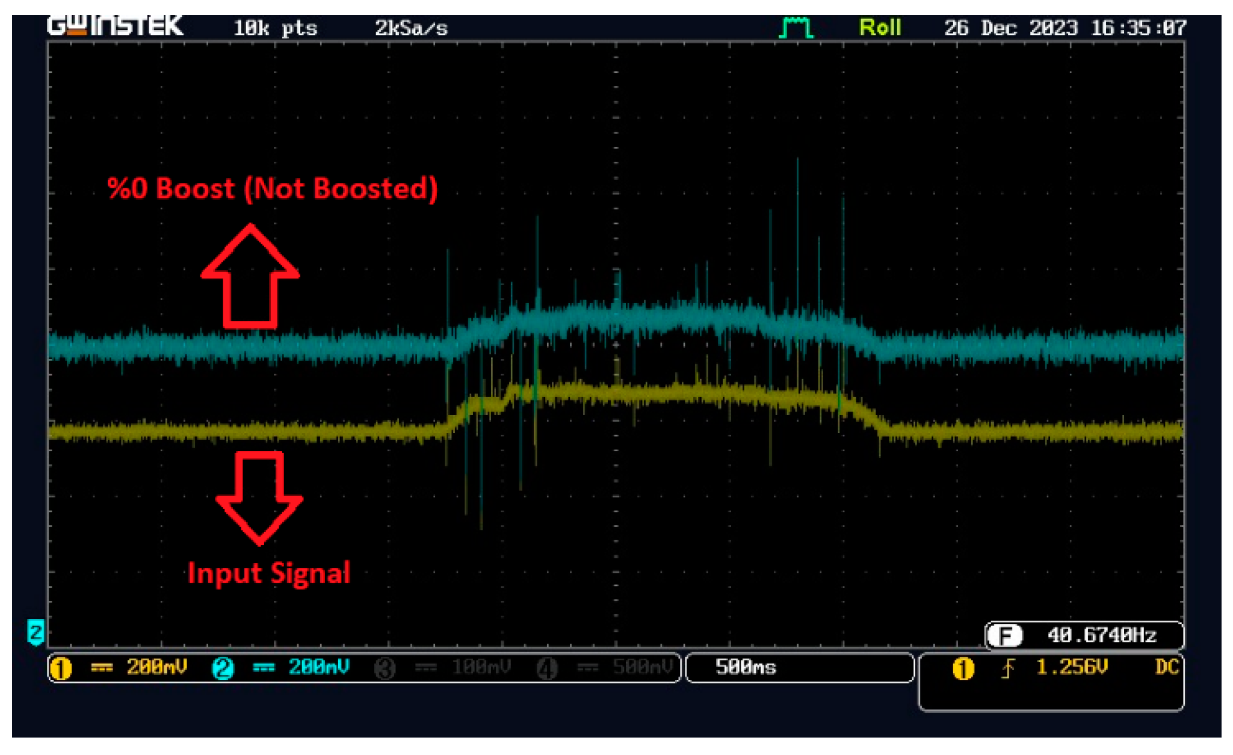Click the rising edge trigger slope icon
This screenshot has width=1233, height=755.
[1008, 668]
